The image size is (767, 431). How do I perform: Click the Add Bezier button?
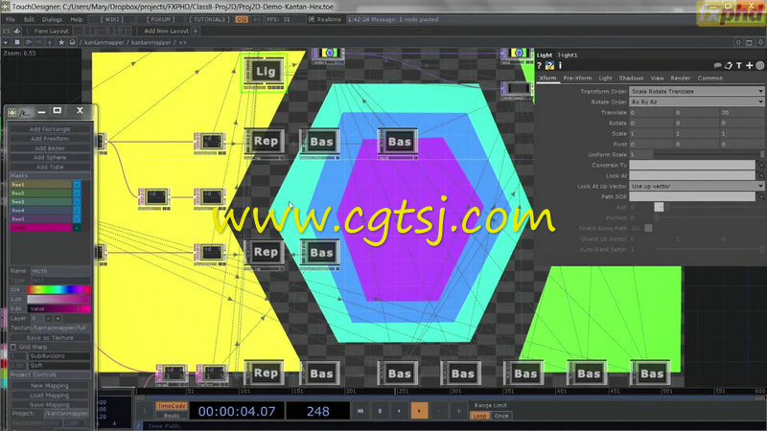click(50, 148)
